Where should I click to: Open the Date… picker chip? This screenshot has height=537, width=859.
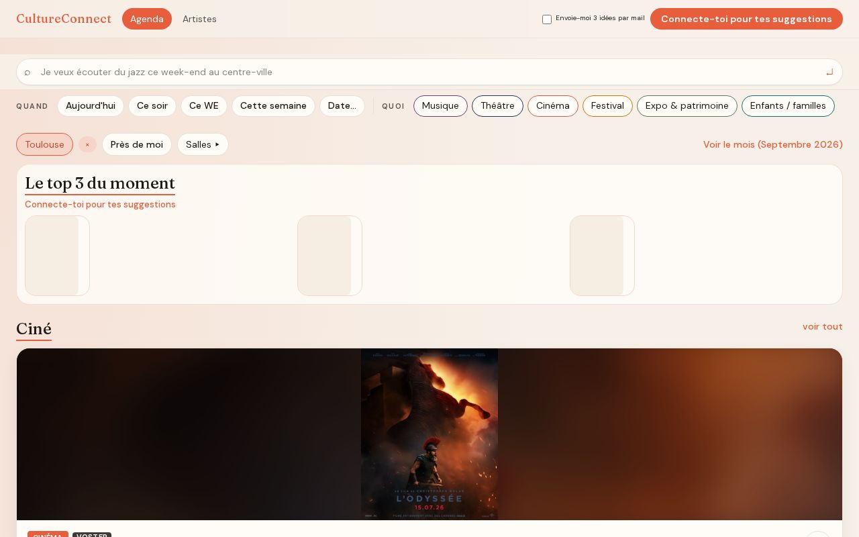342,106
